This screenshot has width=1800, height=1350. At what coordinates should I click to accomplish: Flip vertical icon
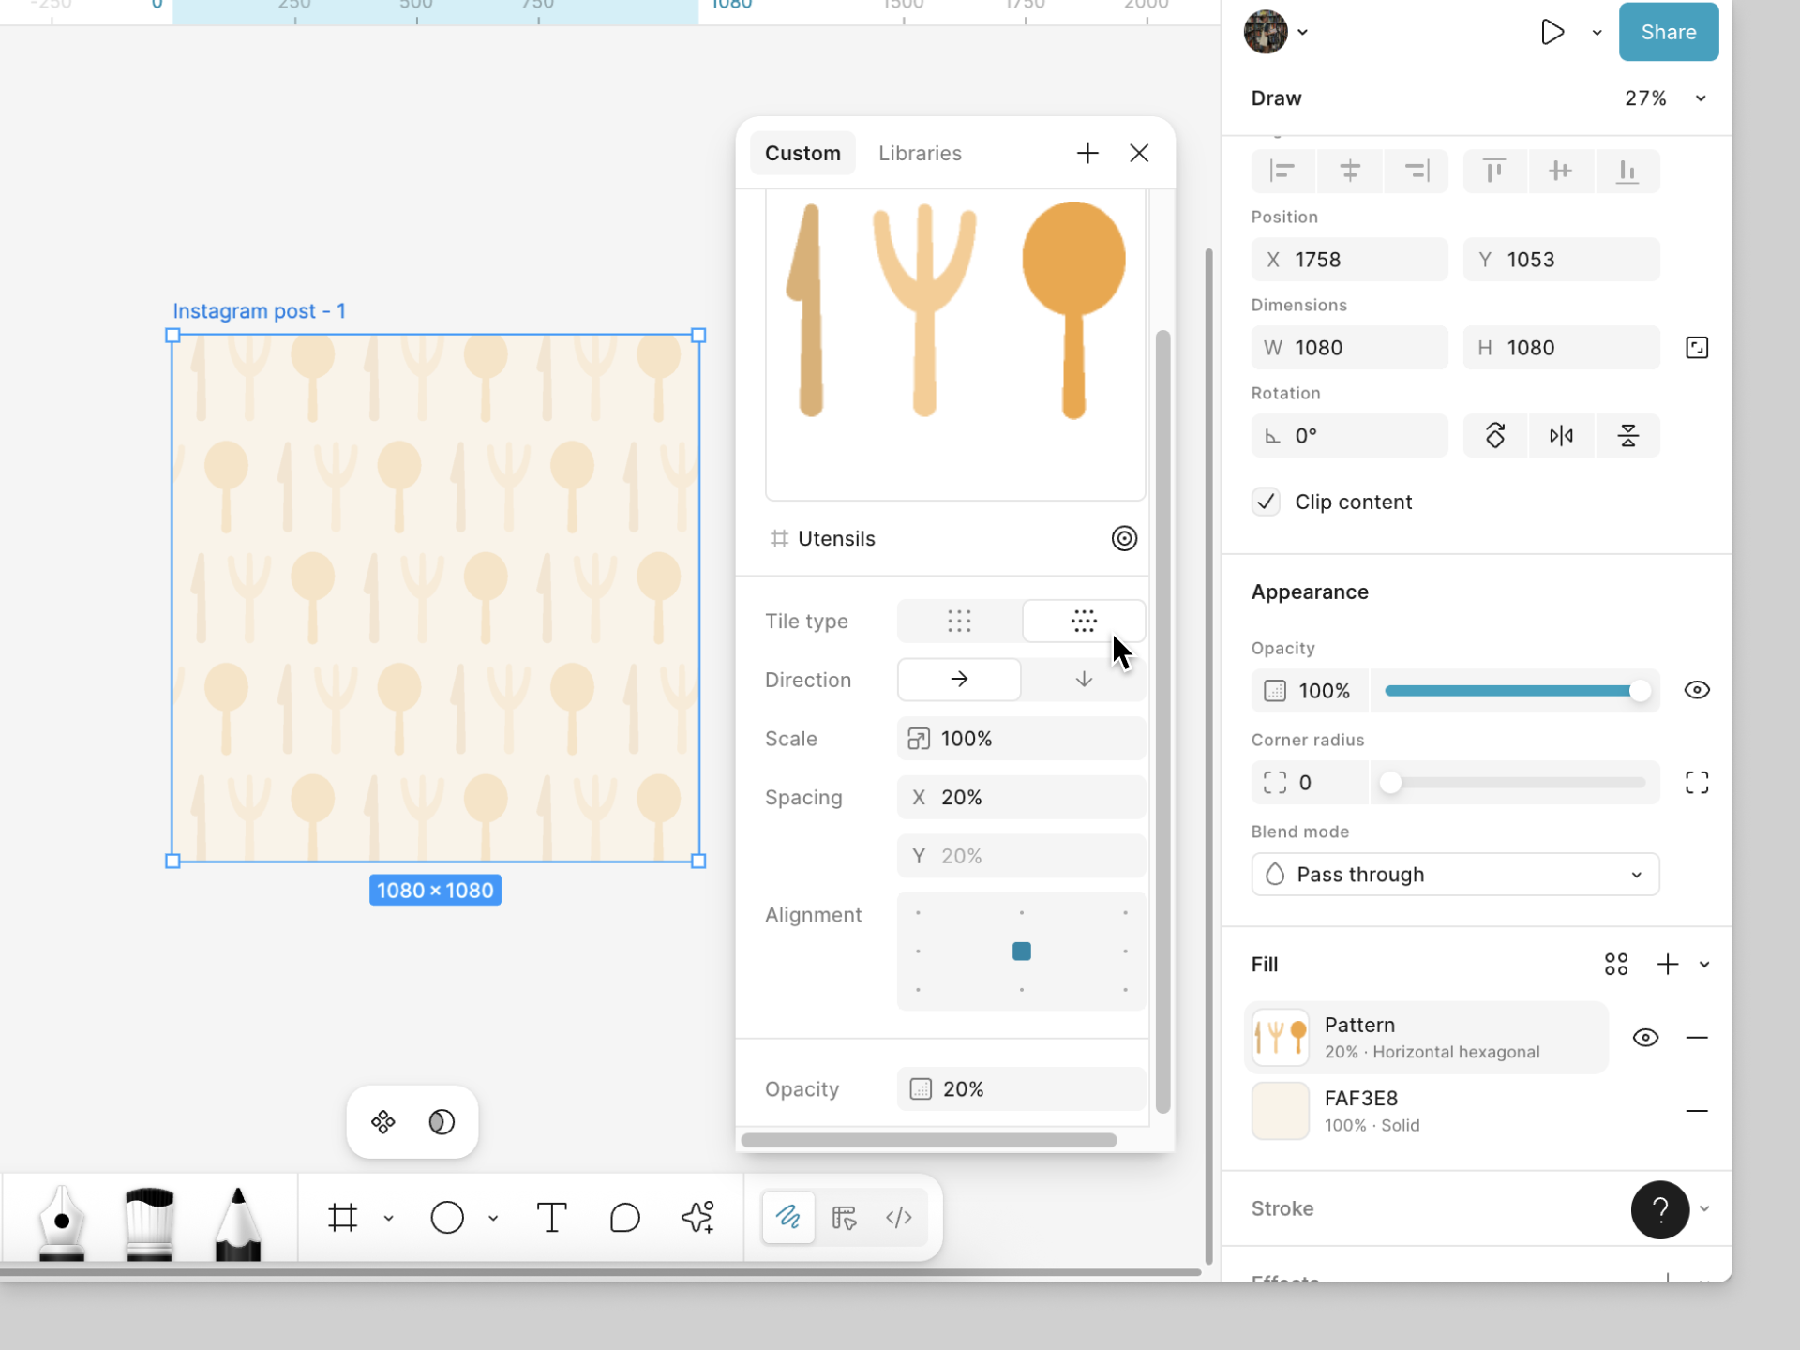(1627, 436)
